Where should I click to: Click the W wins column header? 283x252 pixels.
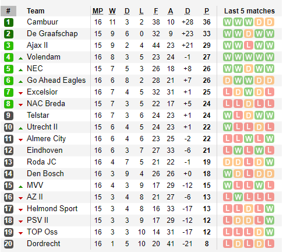click(112, 11)
